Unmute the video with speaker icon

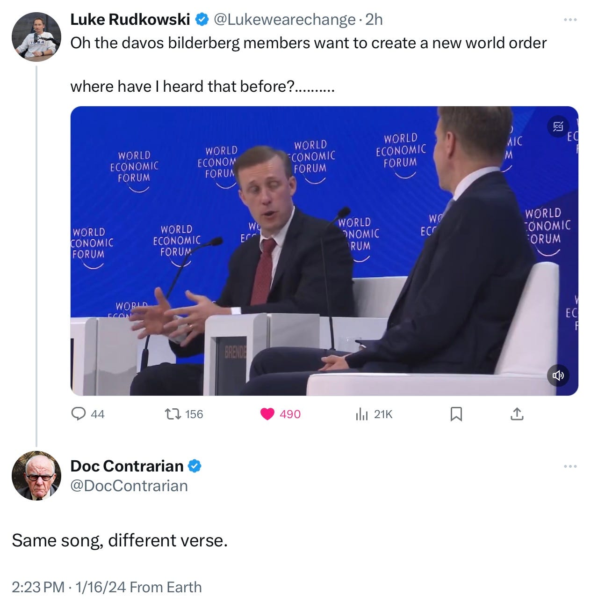tap(558, 376)
